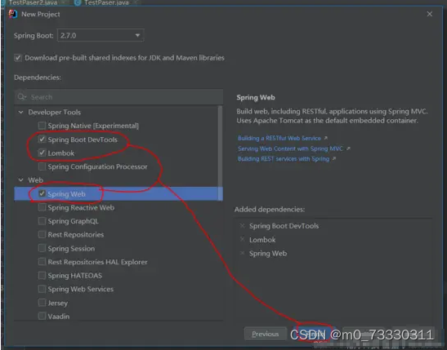Check Rest Repositories HAL Explorer
The width and height of the screenshot is (447, 350).
[x=42, y=262]
